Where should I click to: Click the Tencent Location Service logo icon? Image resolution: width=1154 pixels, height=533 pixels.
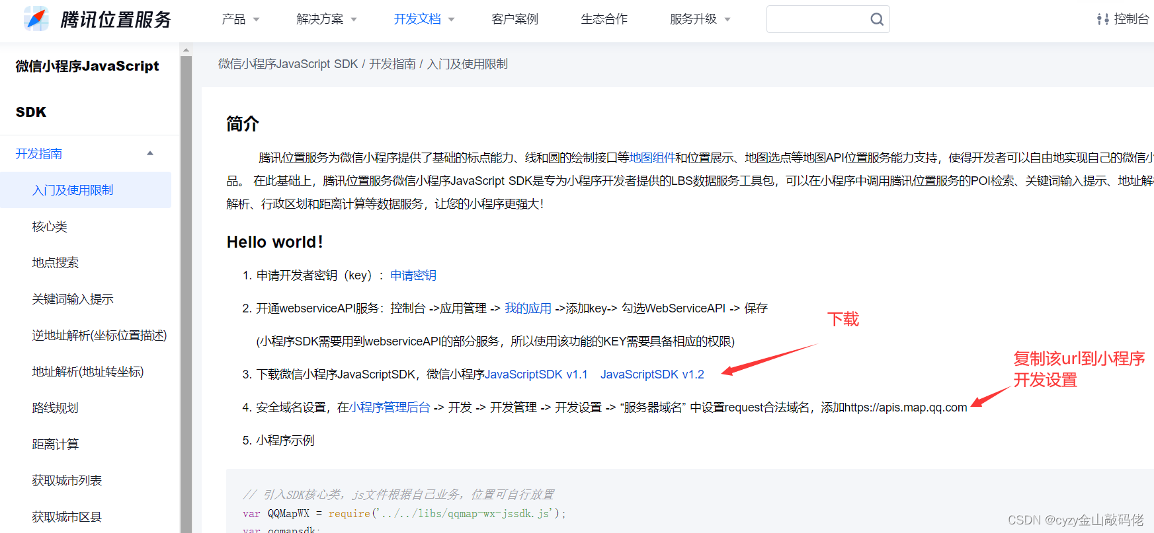[36, 19]
